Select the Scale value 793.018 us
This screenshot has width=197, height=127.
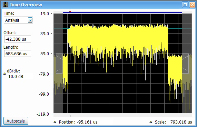pyautogui.click(x=181, y=122)
